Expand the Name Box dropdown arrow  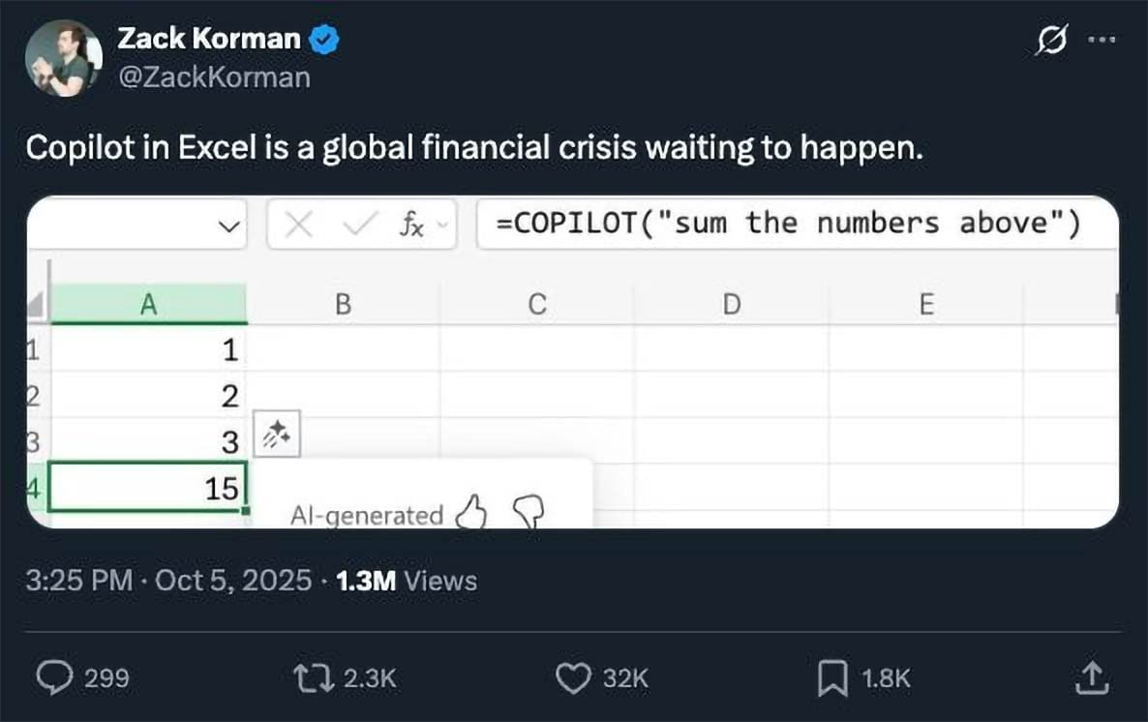pos(228,226)
